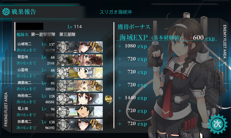The image size is (231, 138).
Task: Click the teal 次 gear button
Action: click(217, 124)
